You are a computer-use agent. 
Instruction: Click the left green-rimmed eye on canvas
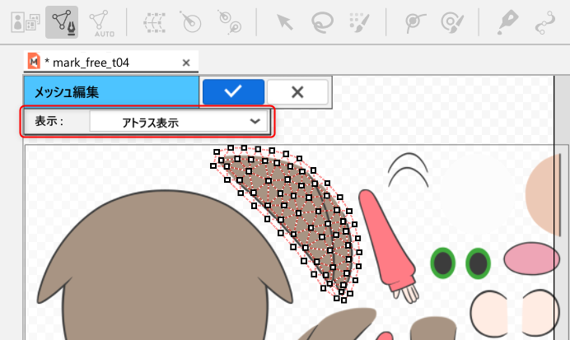point(444,263)
